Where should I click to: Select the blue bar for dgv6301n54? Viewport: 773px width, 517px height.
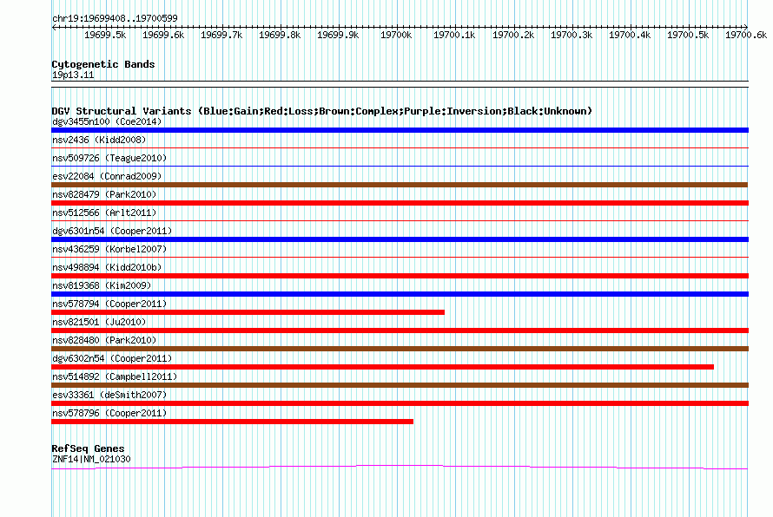point(400,239)
